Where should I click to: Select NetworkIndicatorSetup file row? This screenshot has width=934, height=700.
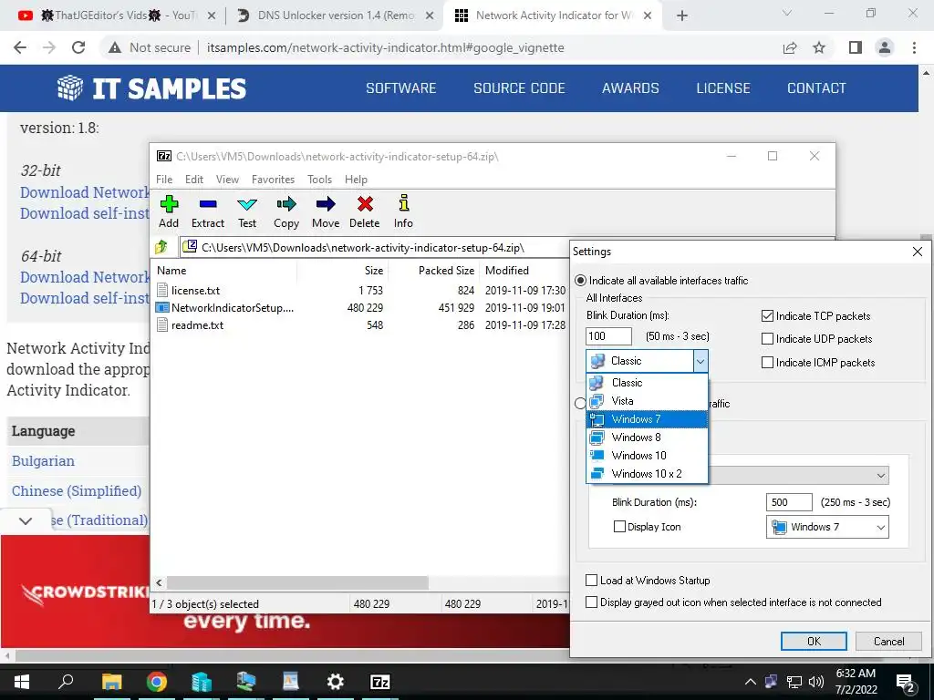(360, 308)
